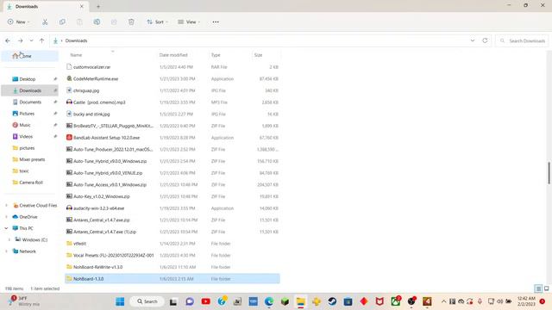Click the Paste icon in toolbar
The width and height of the screenshot is (552, 310).
pyautogui.click(x=79, y=22)
